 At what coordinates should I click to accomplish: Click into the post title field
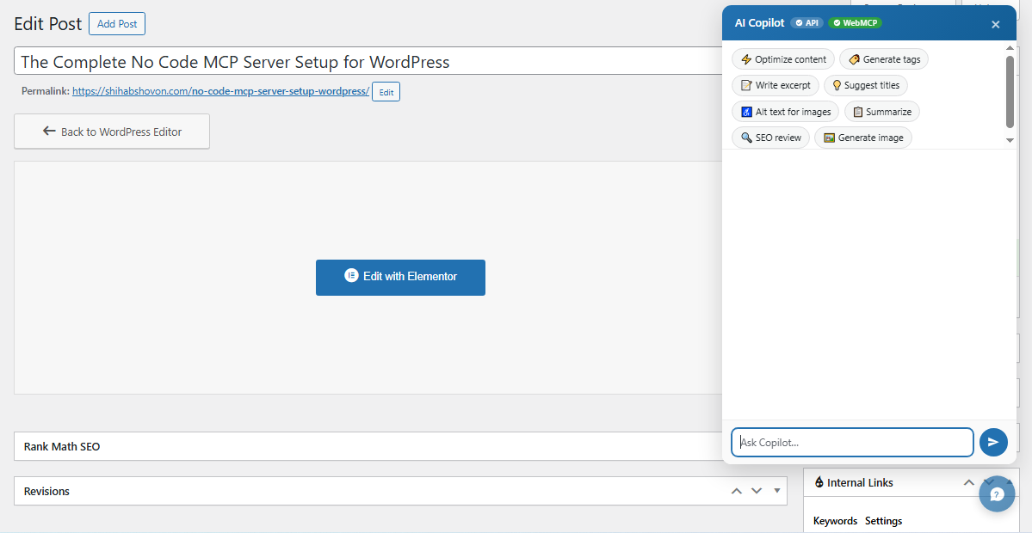368,61
